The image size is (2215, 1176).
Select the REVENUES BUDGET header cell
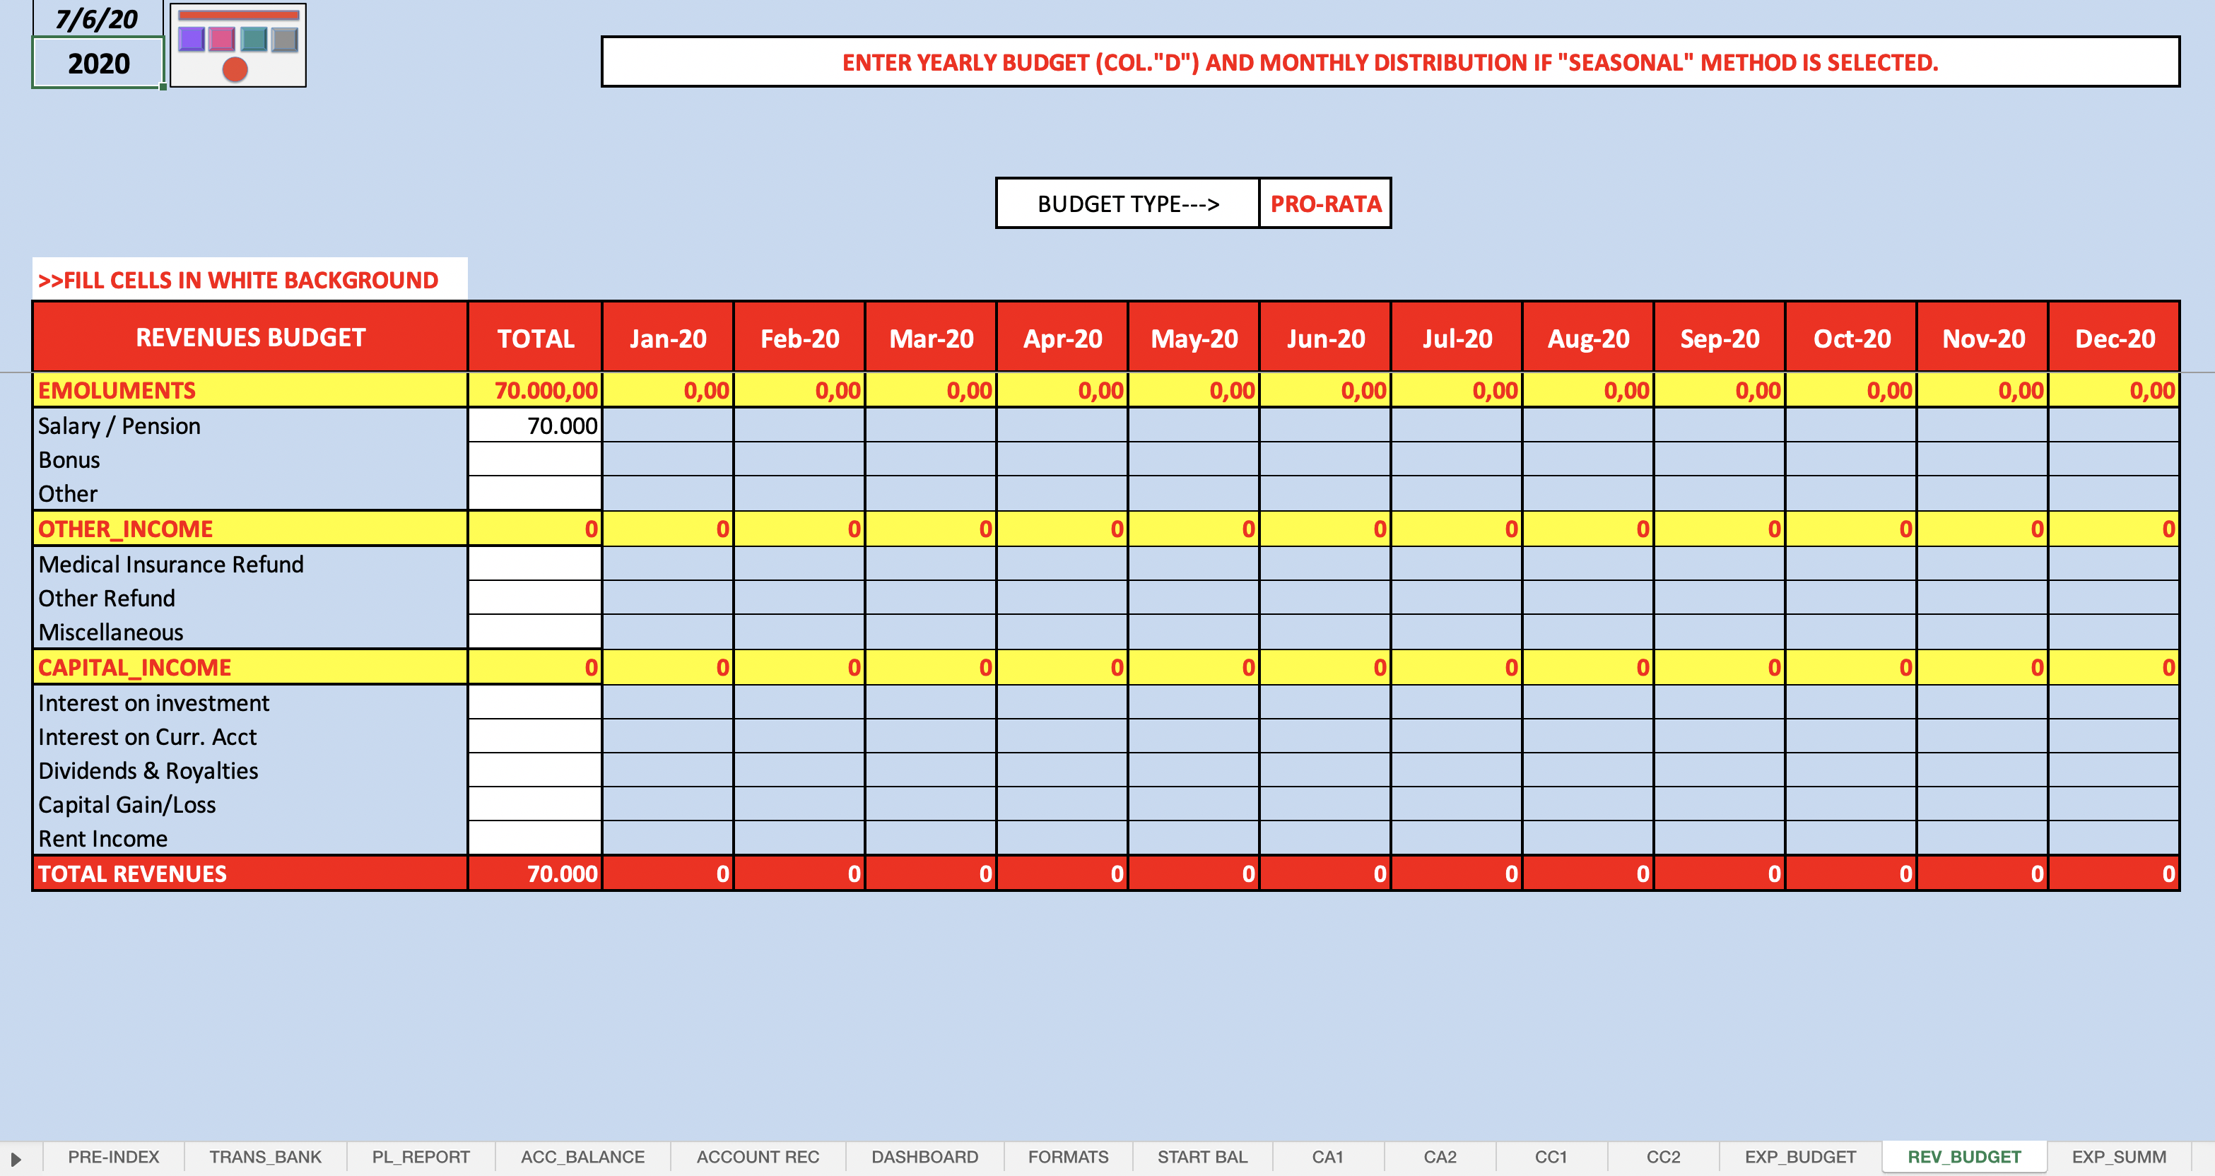[x=250, y=337]
